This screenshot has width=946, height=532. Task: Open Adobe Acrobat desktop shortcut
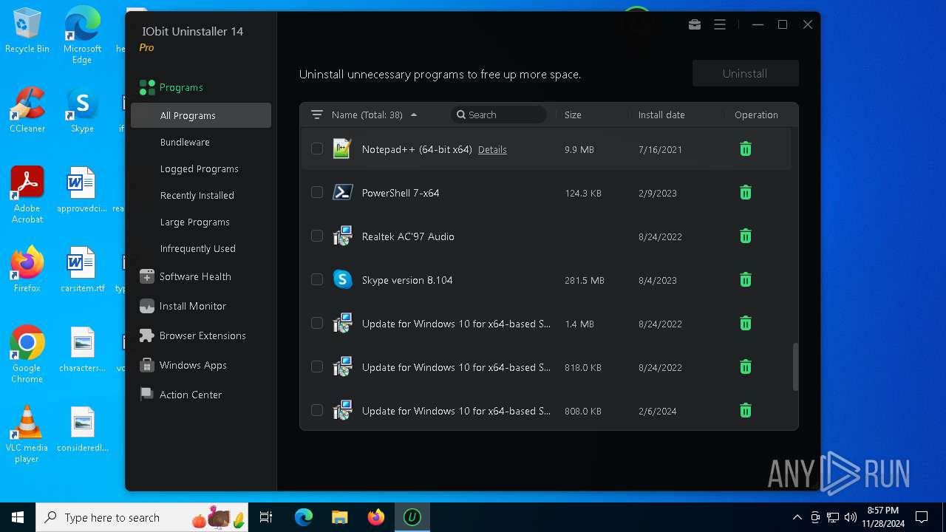pos(27,195)
